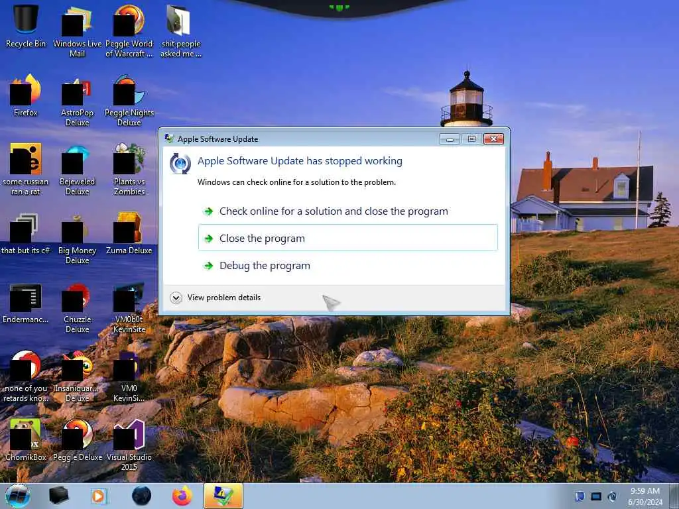Select Bejeweled Deluxe desktop icon
Screen dimensions: 679x509
(x=77, y=169)
